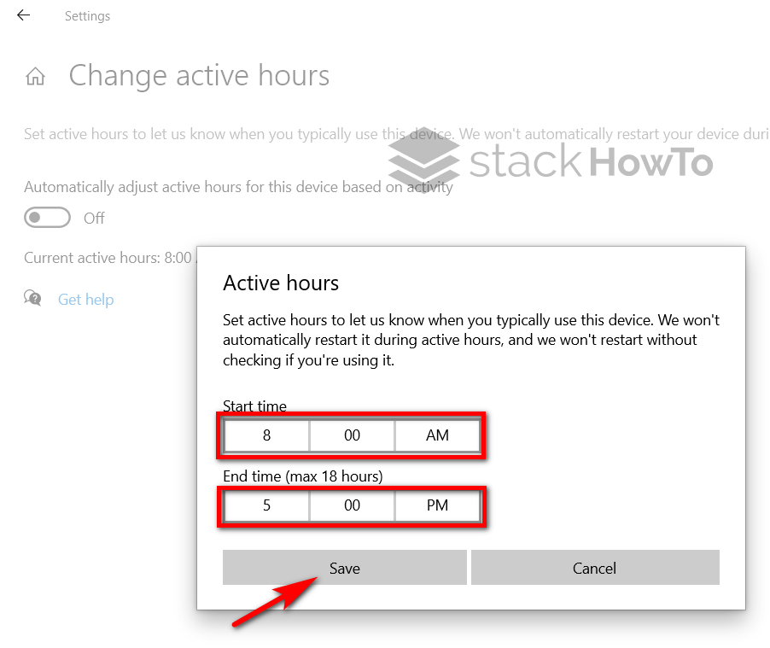770x648 pixels.
Task: Save the active hours settings
Action: [x=344, y=567]
